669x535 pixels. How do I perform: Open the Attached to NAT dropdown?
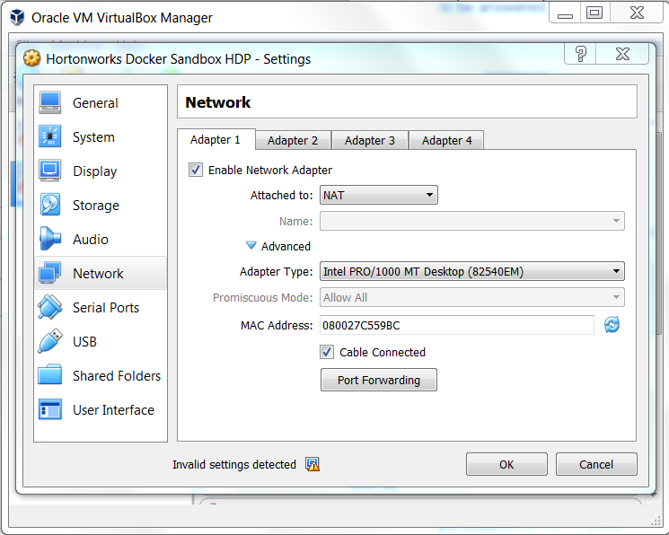[x=379, y=195]
